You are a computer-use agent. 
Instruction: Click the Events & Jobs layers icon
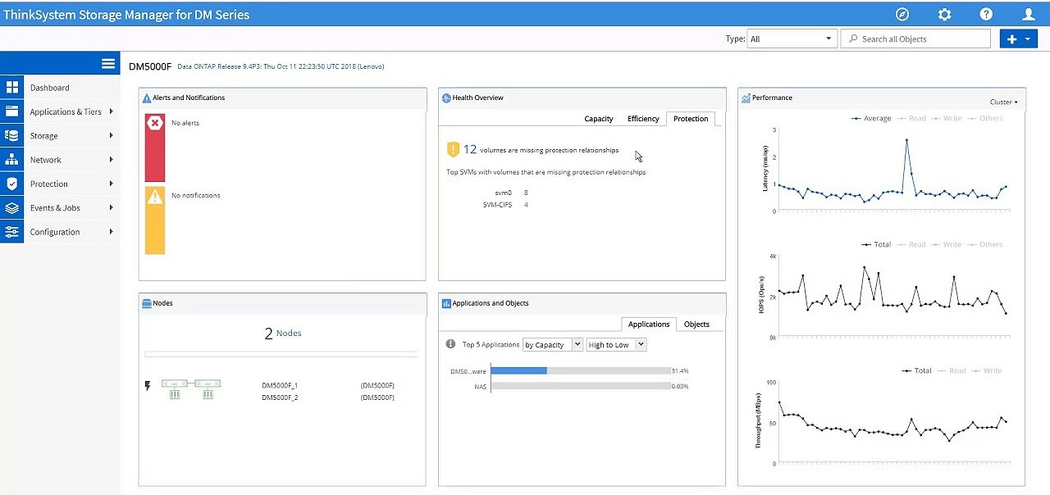(11, 207)
